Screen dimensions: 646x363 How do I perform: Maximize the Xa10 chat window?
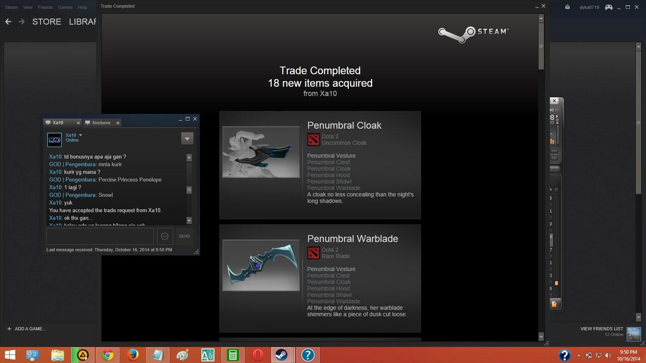tap(188, 119)
